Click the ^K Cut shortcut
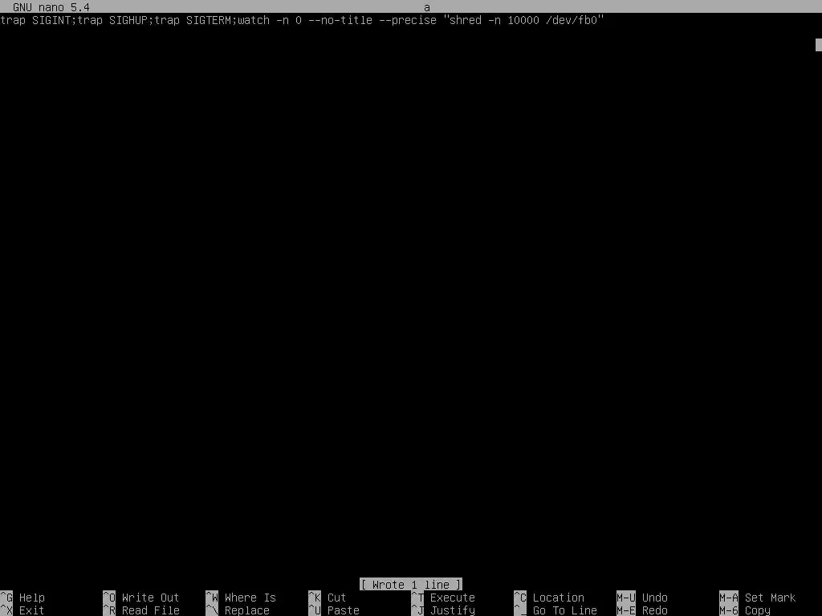Screen dimensions: 822x616 click(328, 597)
